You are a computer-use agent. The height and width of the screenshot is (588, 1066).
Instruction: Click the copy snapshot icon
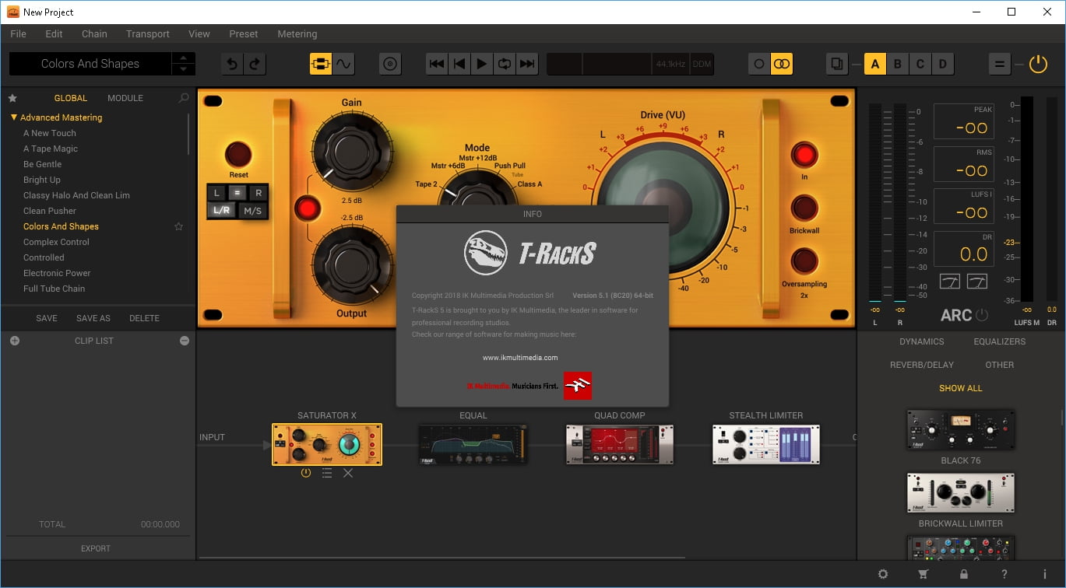pos(837,64)
